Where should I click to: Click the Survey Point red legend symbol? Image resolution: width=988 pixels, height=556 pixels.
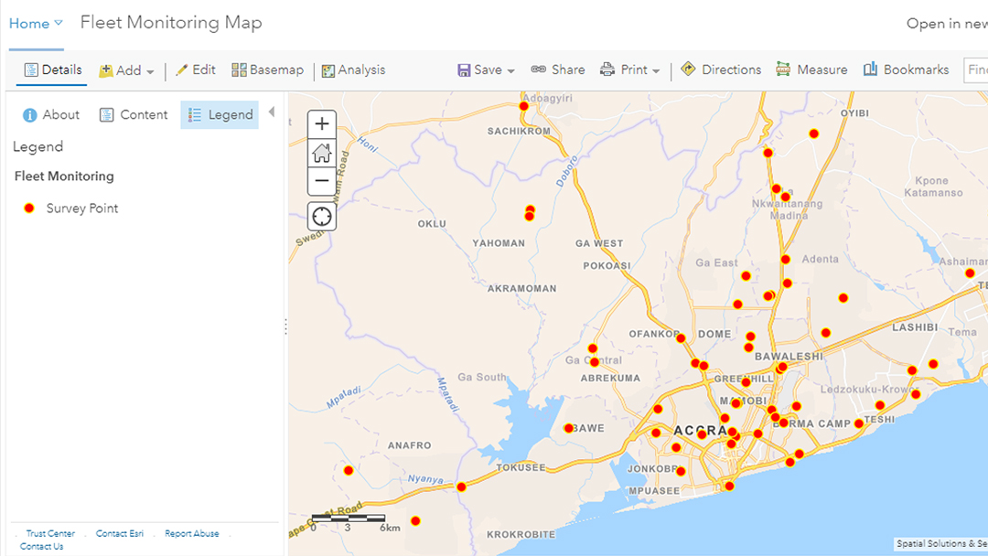[29, 208]
